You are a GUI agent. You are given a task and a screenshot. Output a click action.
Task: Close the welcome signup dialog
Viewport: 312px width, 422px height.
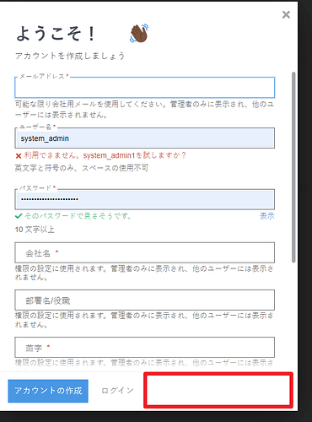(286, 14)
